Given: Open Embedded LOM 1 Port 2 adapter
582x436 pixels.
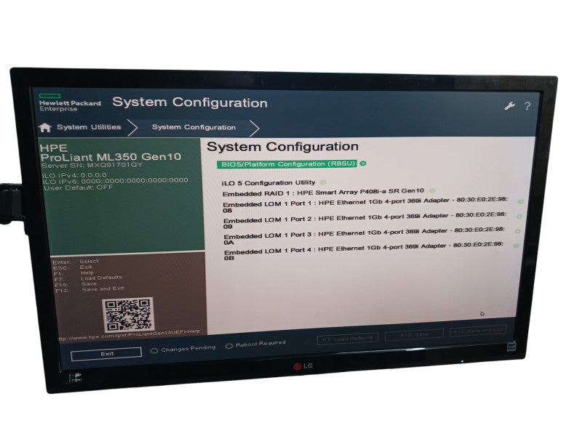Looking at the screenshot, I should pos(365,221).
